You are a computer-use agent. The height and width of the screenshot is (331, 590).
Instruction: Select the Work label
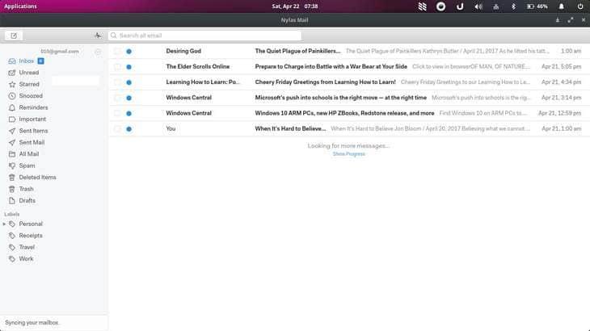pyautogui.click(x=26, y=259)
